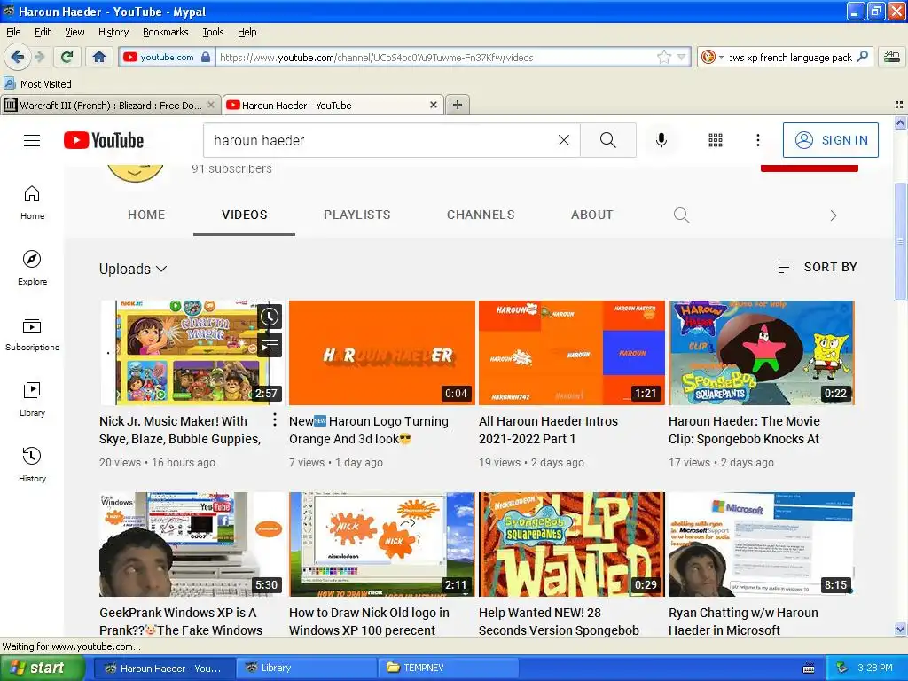The width and height of the screenshot is (908, 681).
Task: Open the Tools menu
Action: [x=213, y=33]
